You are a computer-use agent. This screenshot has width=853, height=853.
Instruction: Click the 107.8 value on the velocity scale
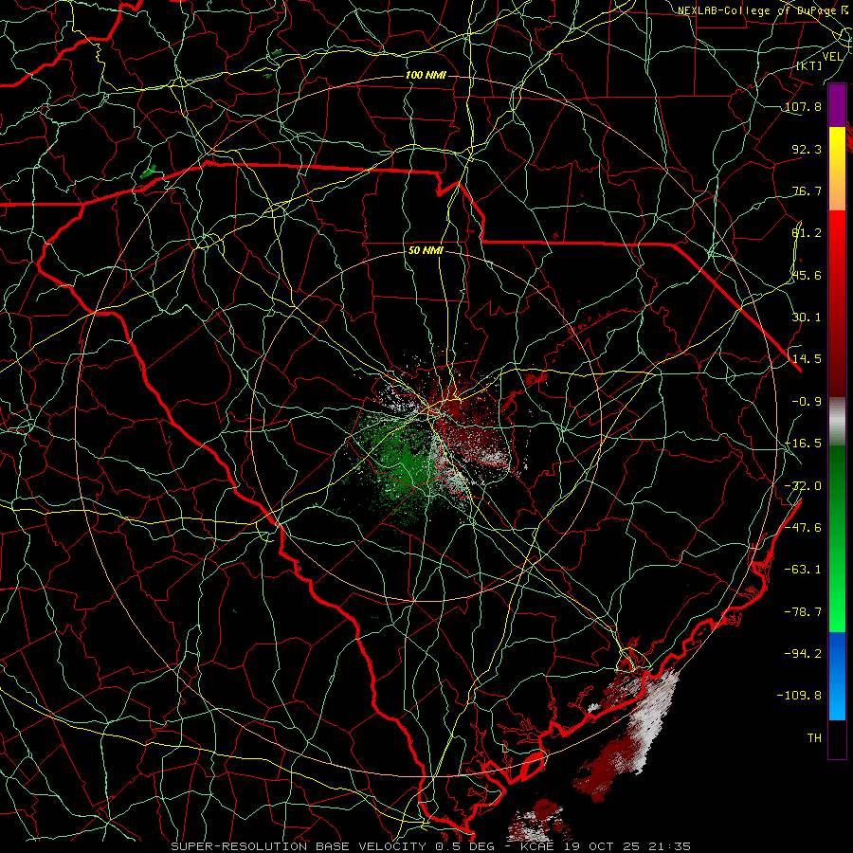click(x=803, y=106)
